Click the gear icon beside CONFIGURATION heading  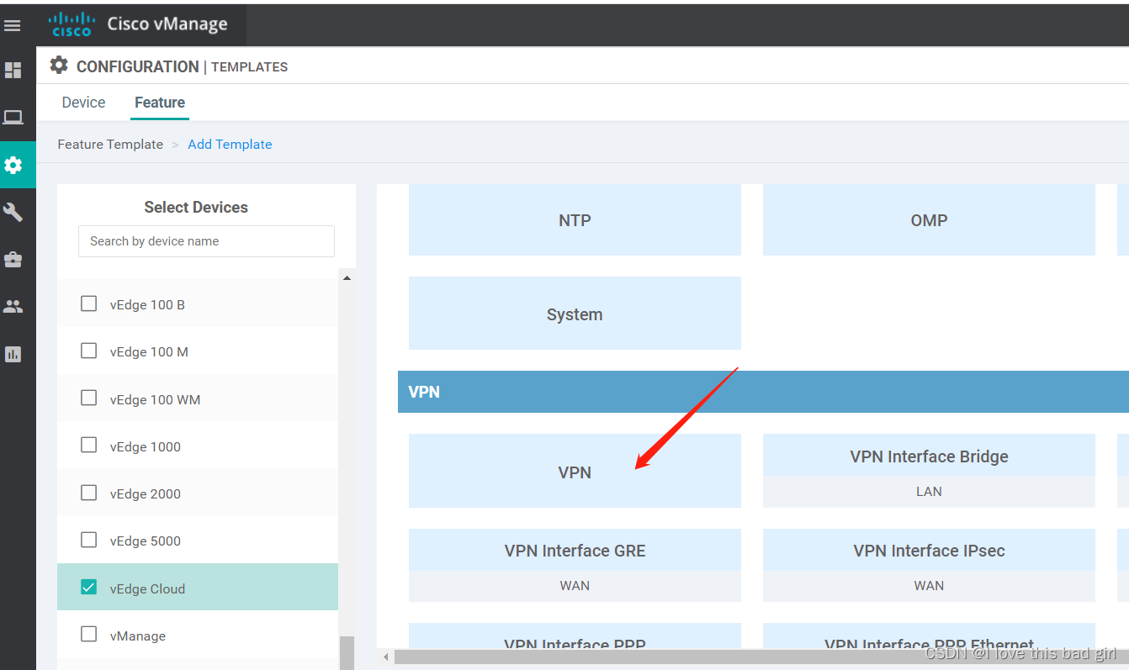[58, 66]
